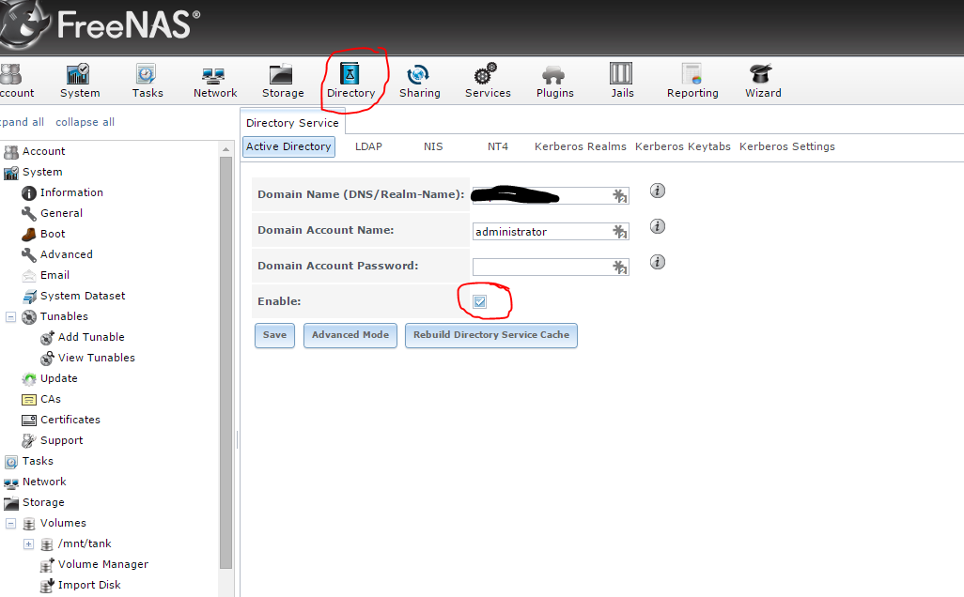Click the Domain Account Name input
The height and width of the screenshot is (597, 964).
[x=551, y=232]
